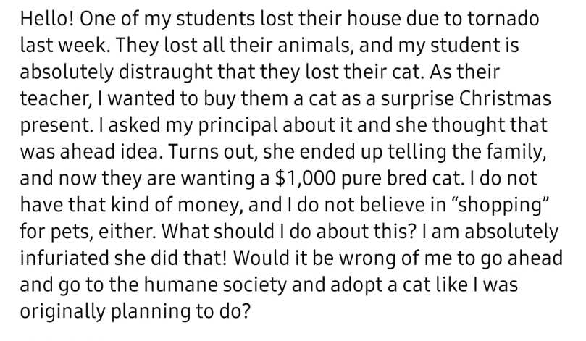Image resolution: width=586 pixels, height=341 pixels.
Task: Select the word "family," in the paragraph
Action: 516,151
